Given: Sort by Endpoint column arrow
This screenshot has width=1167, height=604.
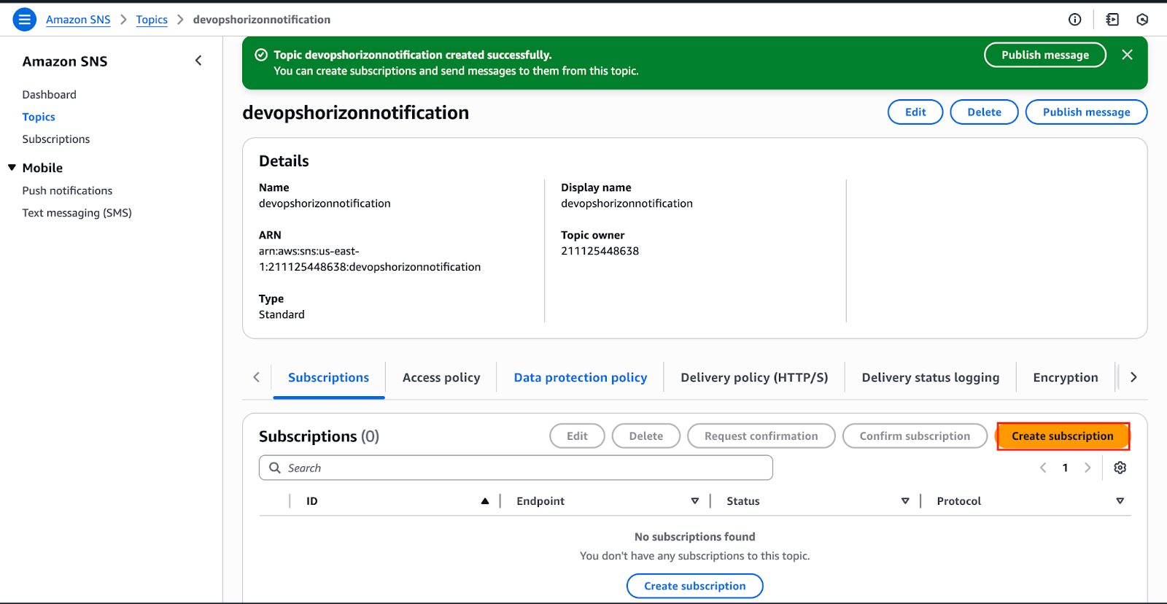Looking at the screenshot, I should coord(695,501).
